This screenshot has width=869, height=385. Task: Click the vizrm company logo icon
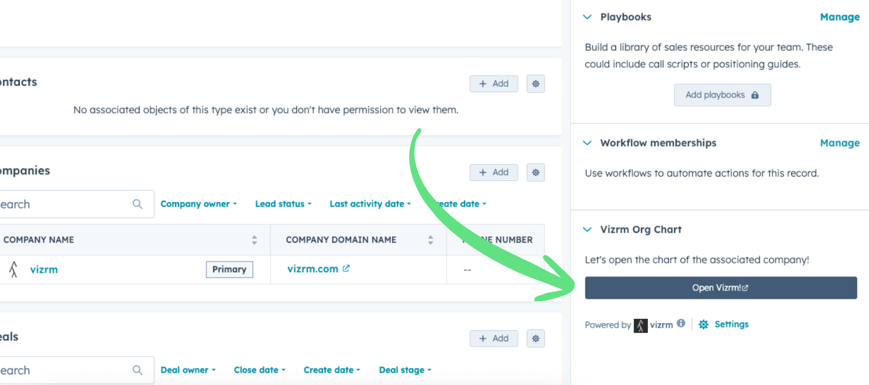(x=14, y=270)
